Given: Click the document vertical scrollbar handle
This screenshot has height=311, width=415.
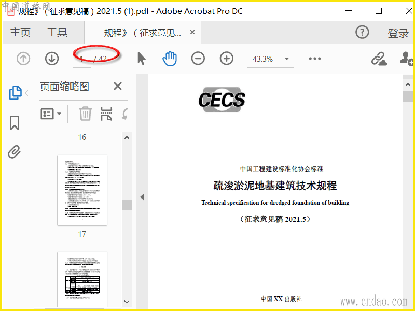Looking at the screenshot, I should (x=408, y=96).
